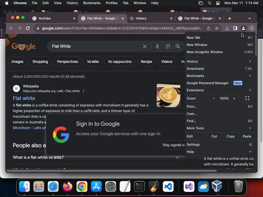The width and height of the screenshot is (263, 197).
Task: Click Paste in the Edit row
Action: (x=247, y=136)
